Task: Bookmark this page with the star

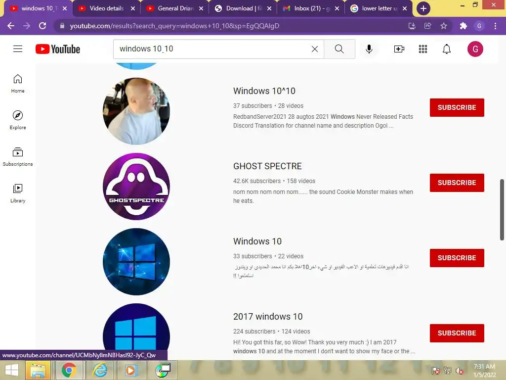Action: coord(444,26)
